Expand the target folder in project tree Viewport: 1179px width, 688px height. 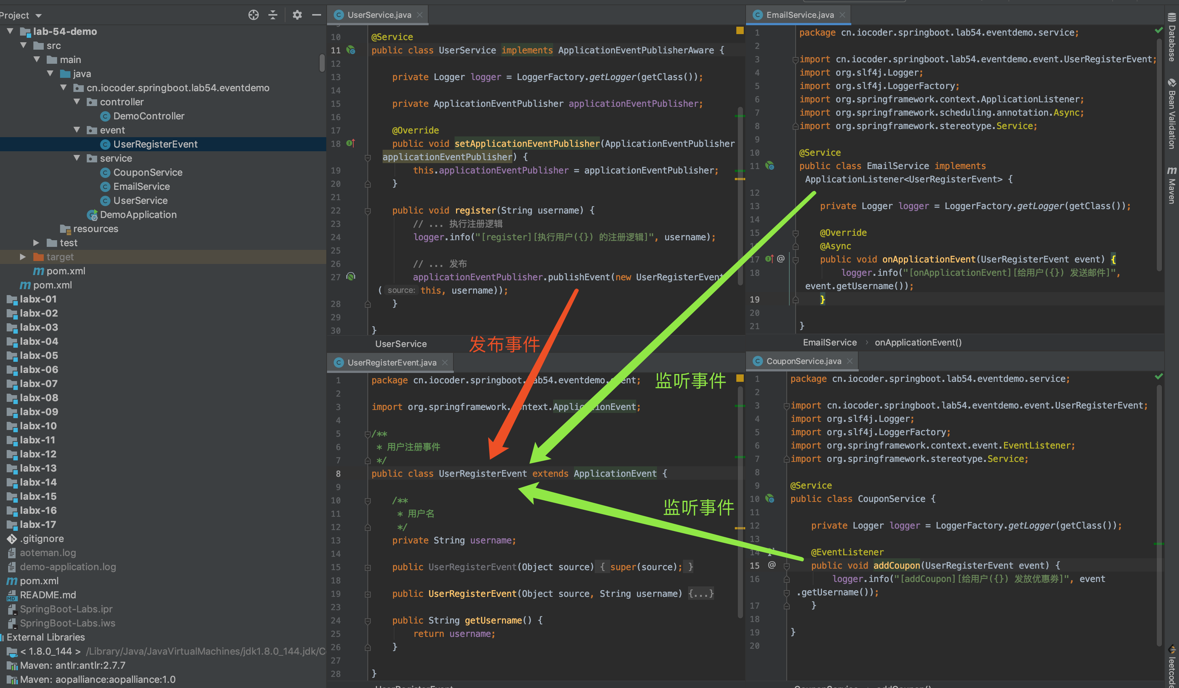[x=23, y=257]
